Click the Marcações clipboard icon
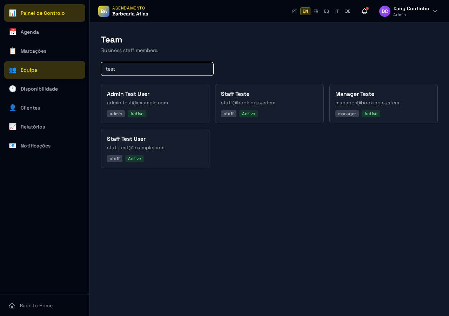The width and height of the screenshot is (449, 316). point(13,51)
